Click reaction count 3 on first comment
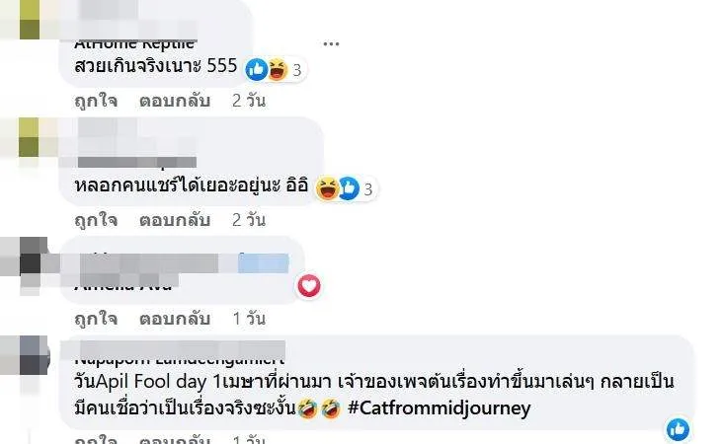Screen dimensions: 722x444 click(297, 70)
